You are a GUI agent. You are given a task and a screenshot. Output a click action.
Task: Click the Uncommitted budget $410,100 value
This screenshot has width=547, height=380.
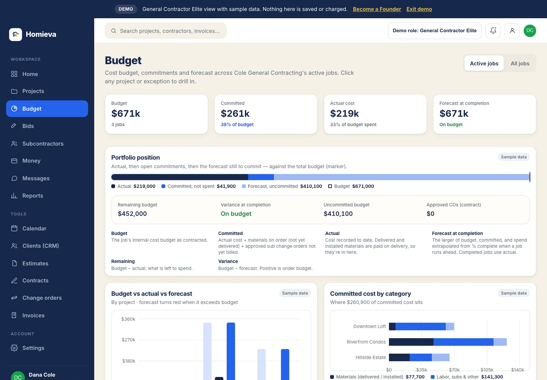(x=338, y=214)
